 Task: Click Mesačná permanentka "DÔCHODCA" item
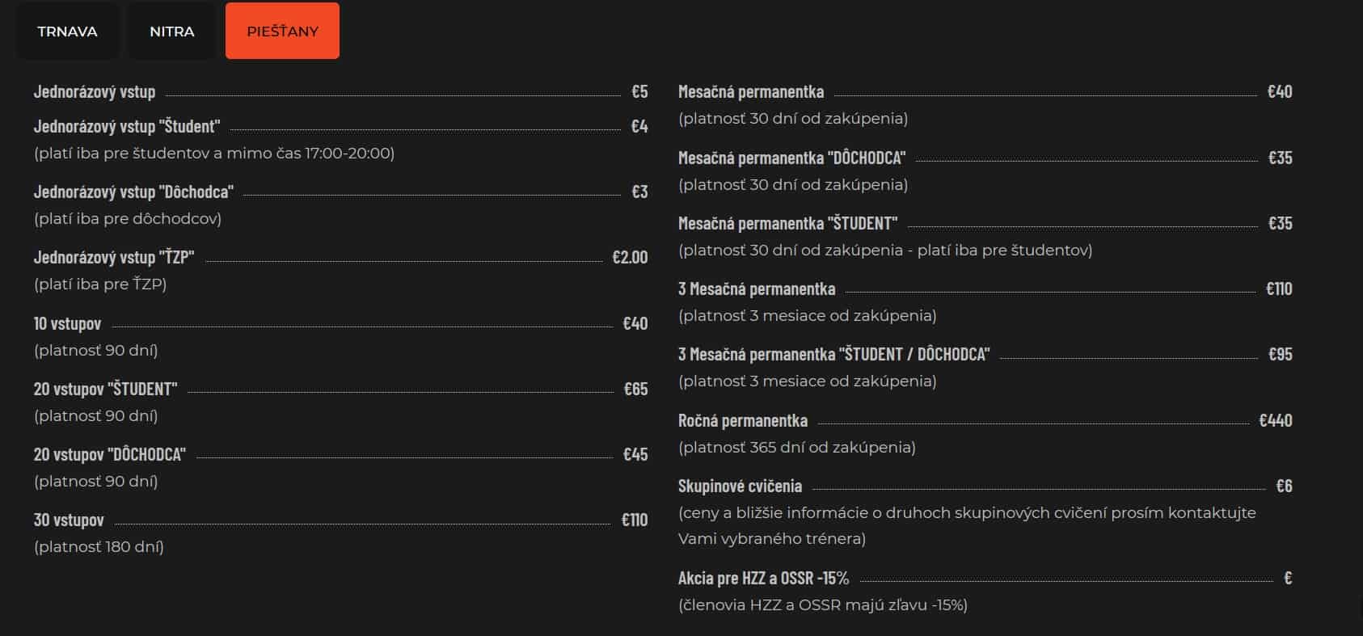[791, 158]
